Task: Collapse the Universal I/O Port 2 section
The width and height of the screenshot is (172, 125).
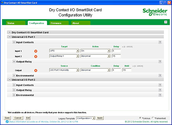Action: [x=10, y=80]
